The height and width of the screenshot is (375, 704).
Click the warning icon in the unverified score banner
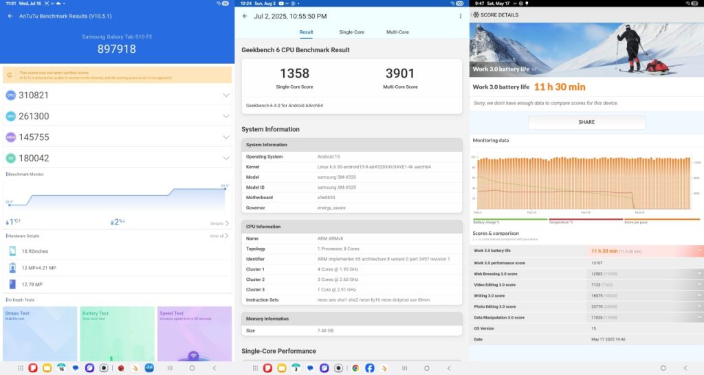click(10, 75)
